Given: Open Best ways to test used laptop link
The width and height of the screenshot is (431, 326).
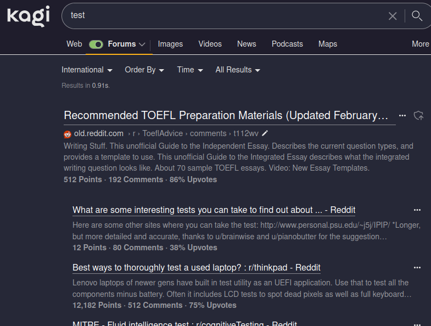Looking at the screenshot, I should [197, 268].
